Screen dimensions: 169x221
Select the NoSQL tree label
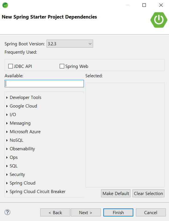point(17,140)
